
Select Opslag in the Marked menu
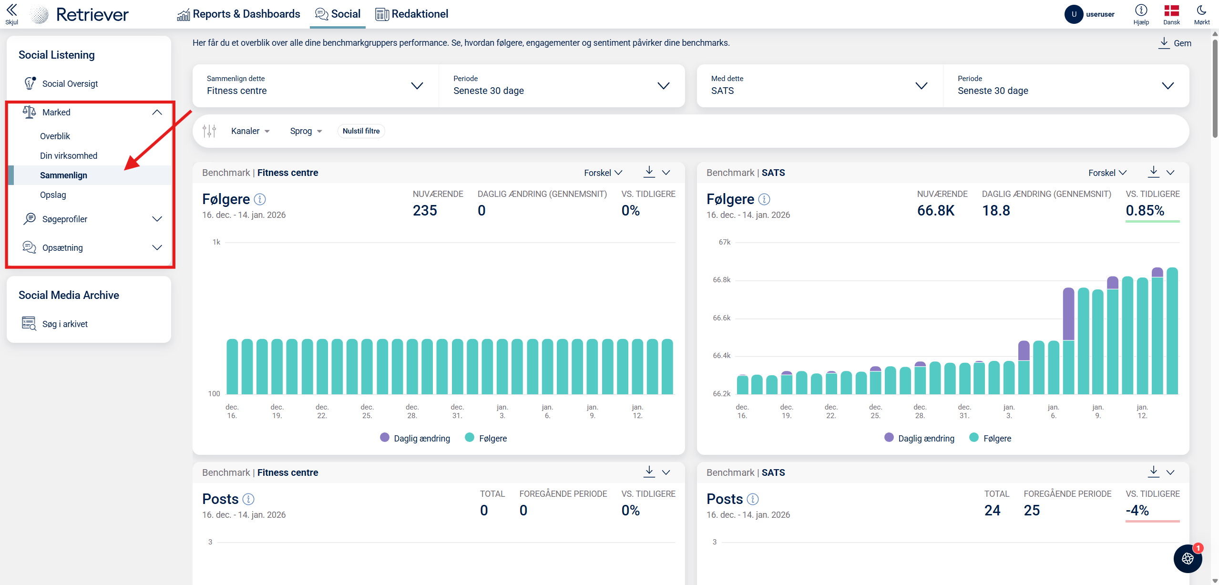(53, 195)
